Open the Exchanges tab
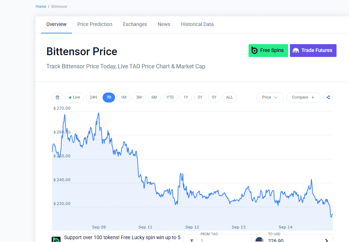 (135, 24)
